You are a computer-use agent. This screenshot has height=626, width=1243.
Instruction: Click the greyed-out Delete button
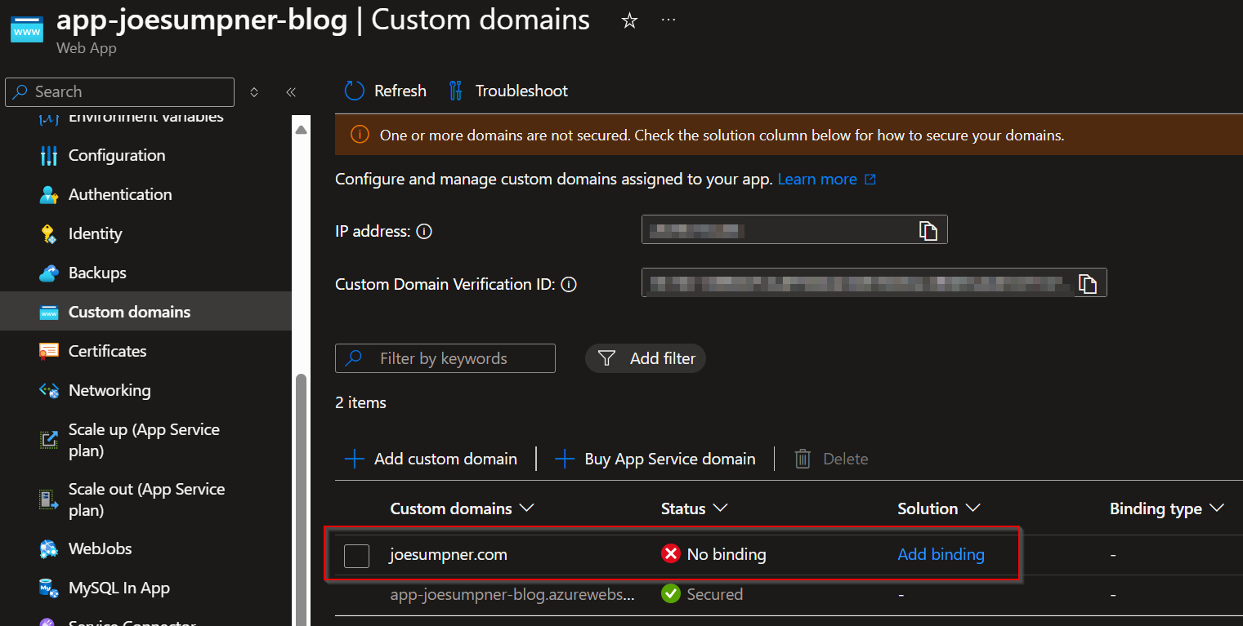[831, 459]
